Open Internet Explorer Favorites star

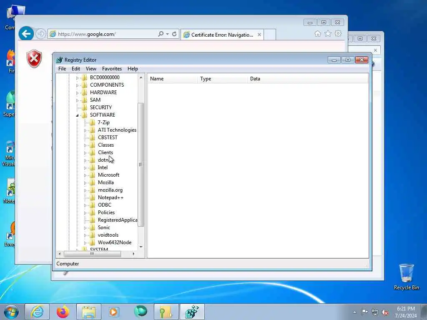[x=328, y=33]
